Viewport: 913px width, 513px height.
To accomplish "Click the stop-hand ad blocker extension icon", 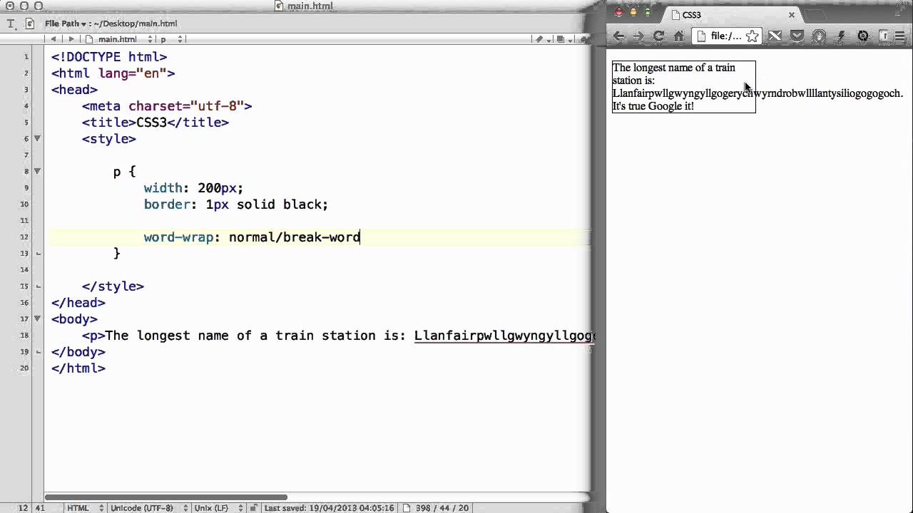I will pos(819,36).
